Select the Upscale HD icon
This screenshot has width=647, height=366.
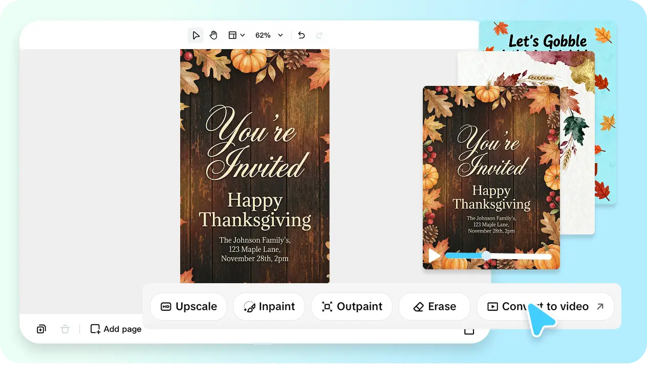[165, 307]
